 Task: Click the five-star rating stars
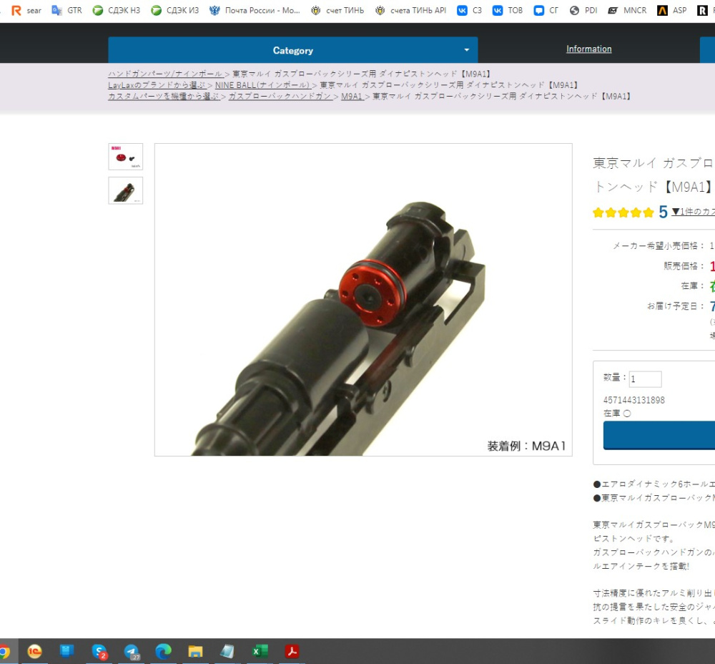click(623, 213)
